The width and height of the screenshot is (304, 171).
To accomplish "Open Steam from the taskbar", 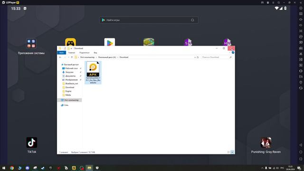I will point(43,168).
